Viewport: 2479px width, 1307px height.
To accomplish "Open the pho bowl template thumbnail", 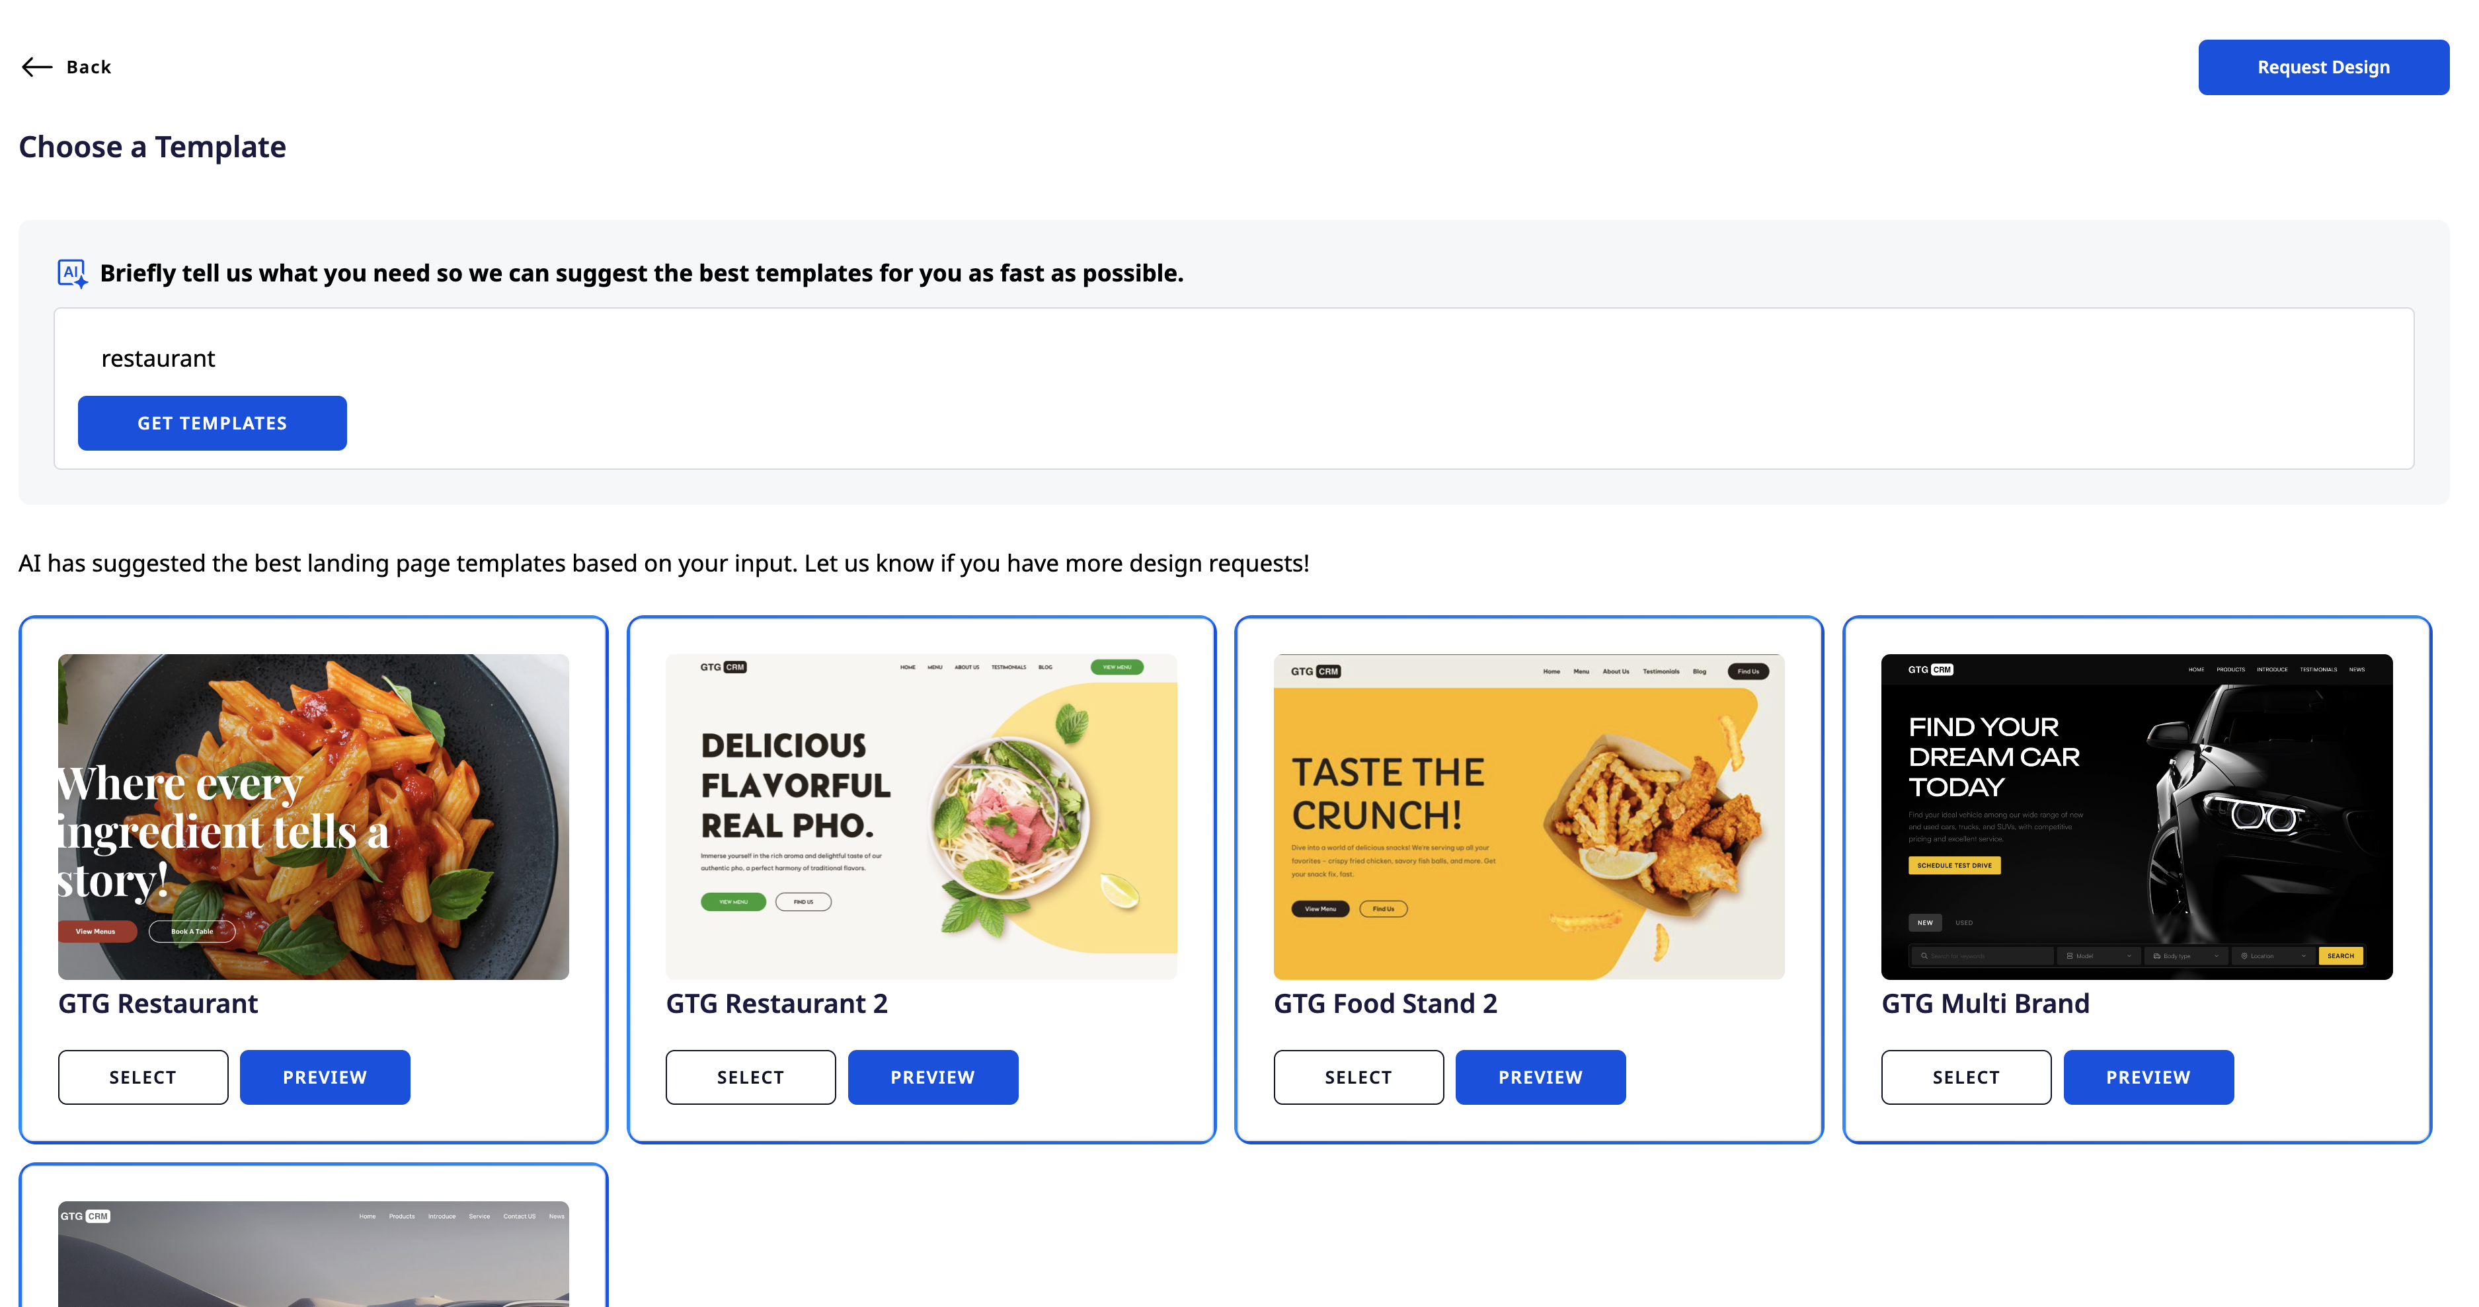I will coord(921,815).
